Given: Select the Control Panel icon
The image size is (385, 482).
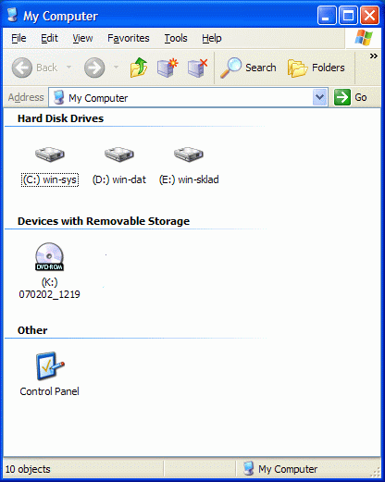Looking at the screenshot, I should coord(50,366).
